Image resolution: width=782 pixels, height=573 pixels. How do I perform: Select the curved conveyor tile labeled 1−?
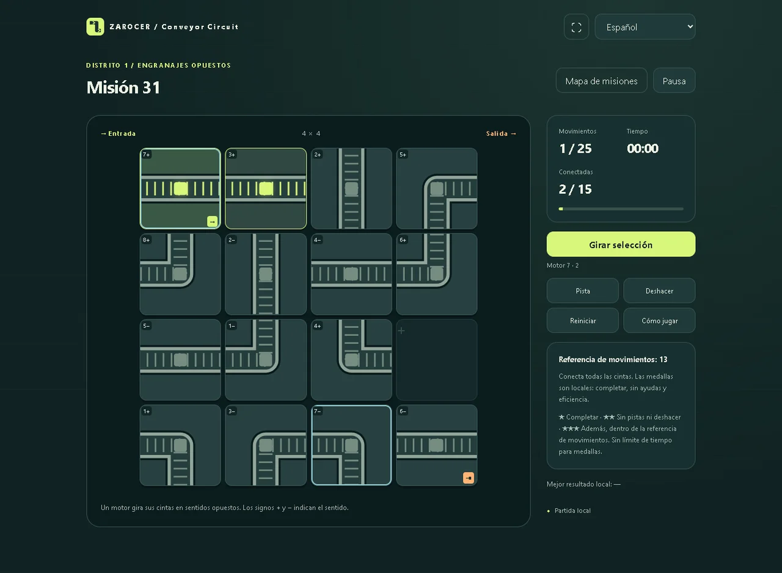pyautogui.click(x=266, y=360)
